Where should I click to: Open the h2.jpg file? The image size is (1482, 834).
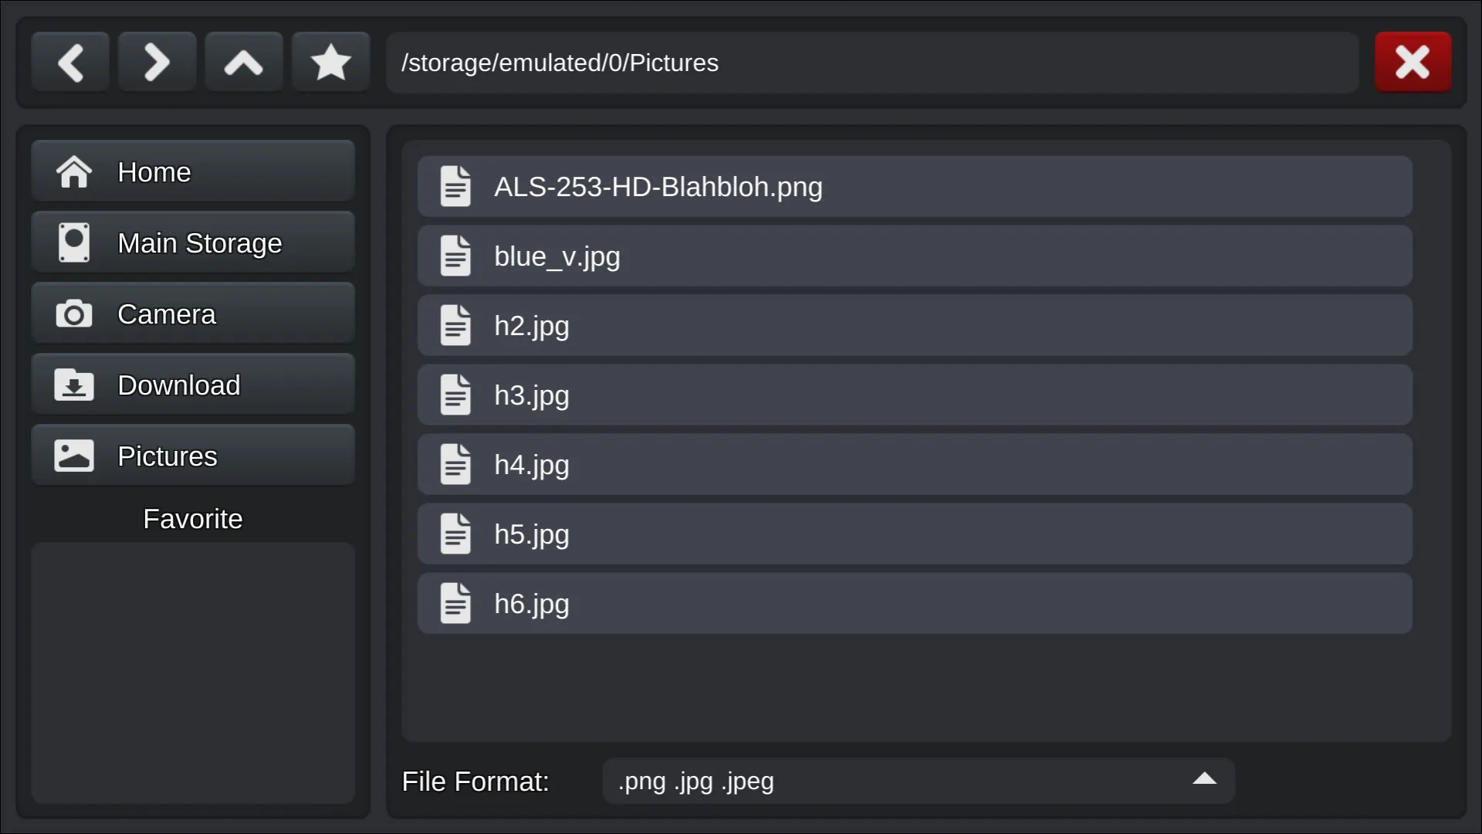(915, 326)
